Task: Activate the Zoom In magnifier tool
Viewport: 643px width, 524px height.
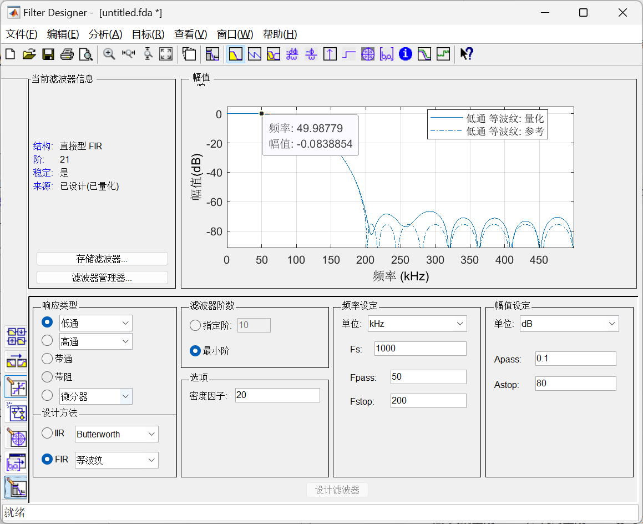Action: [x=109, y=54]
